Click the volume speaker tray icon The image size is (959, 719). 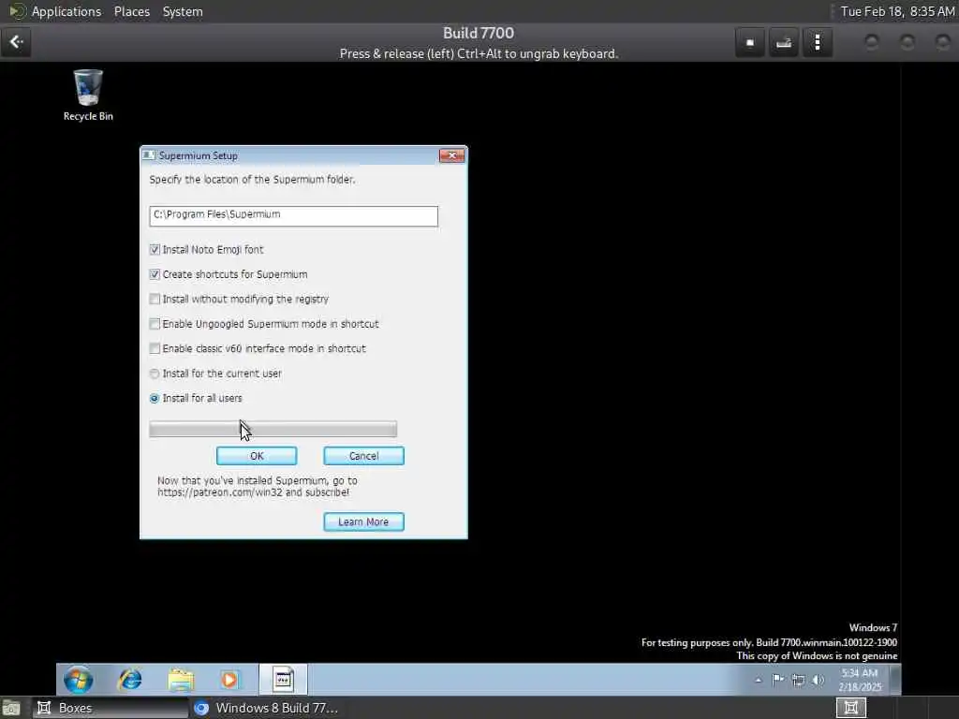coord(819,680)
